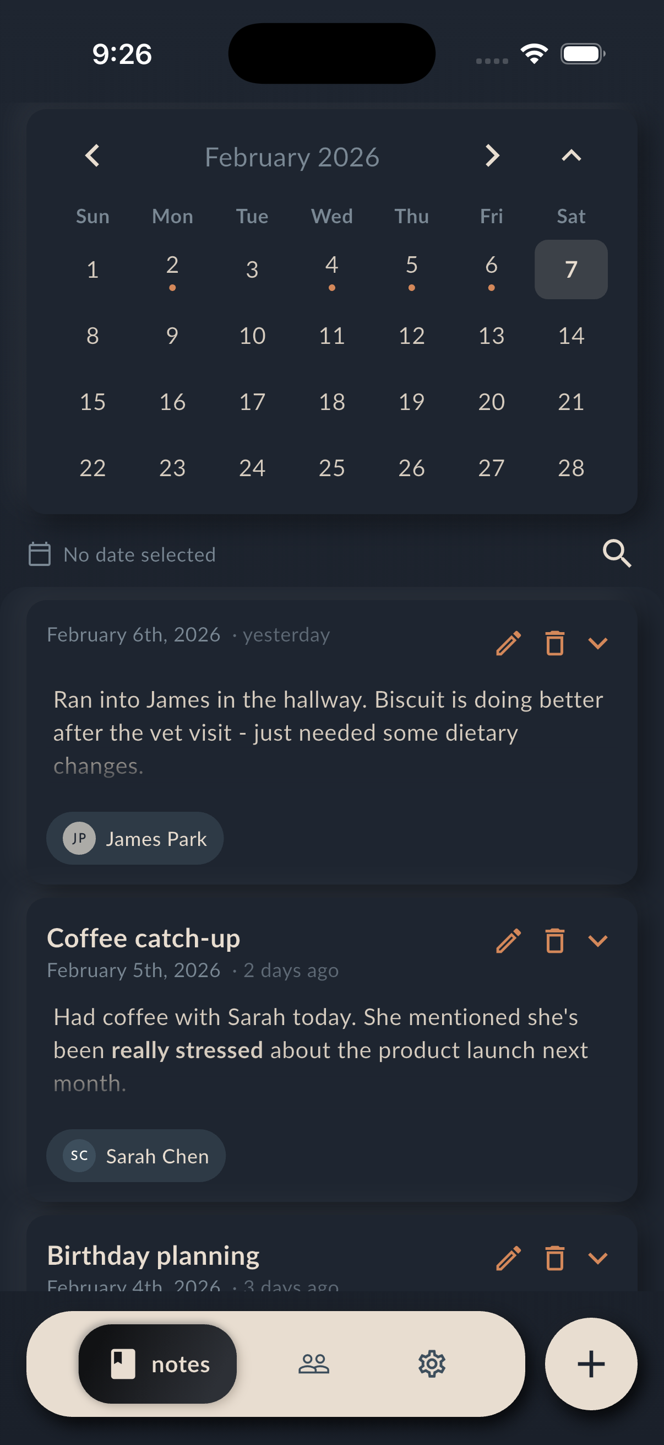Viewport: 664px width, 1445px height.
Task: Open Settings from the bottom bar
Action: click(x=432, y=1366)
